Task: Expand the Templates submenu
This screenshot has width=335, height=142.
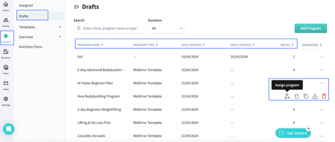Action: (60, 27)
